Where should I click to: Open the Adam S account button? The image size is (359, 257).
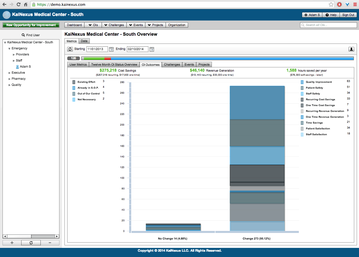(312, 15)
